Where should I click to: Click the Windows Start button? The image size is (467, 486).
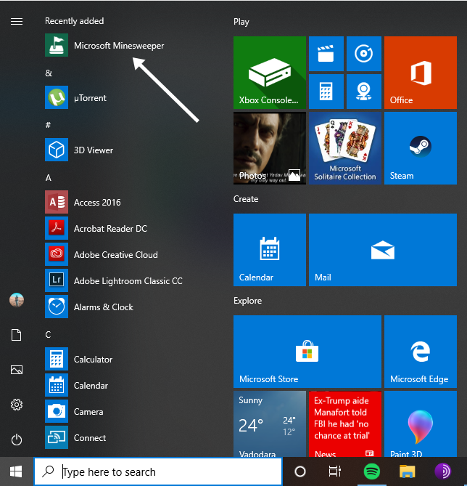click(16, 471)
